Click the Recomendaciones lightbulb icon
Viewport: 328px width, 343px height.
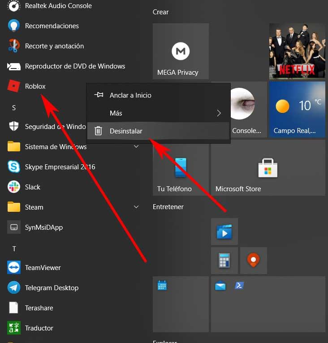(x=14, y=26)
